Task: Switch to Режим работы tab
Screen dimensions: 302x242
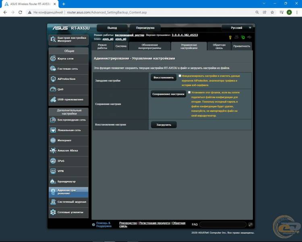Action: tap(102, 46)
